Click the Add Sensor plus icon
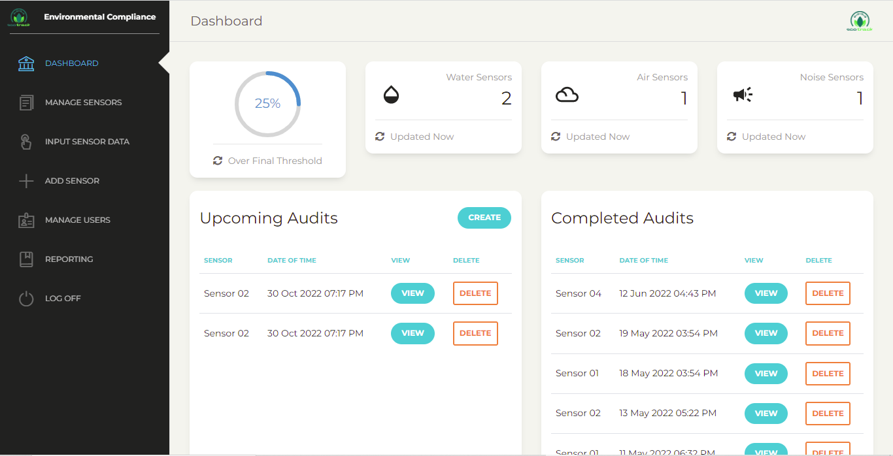This screenshot has width=893, height=456. pos(26,181)
